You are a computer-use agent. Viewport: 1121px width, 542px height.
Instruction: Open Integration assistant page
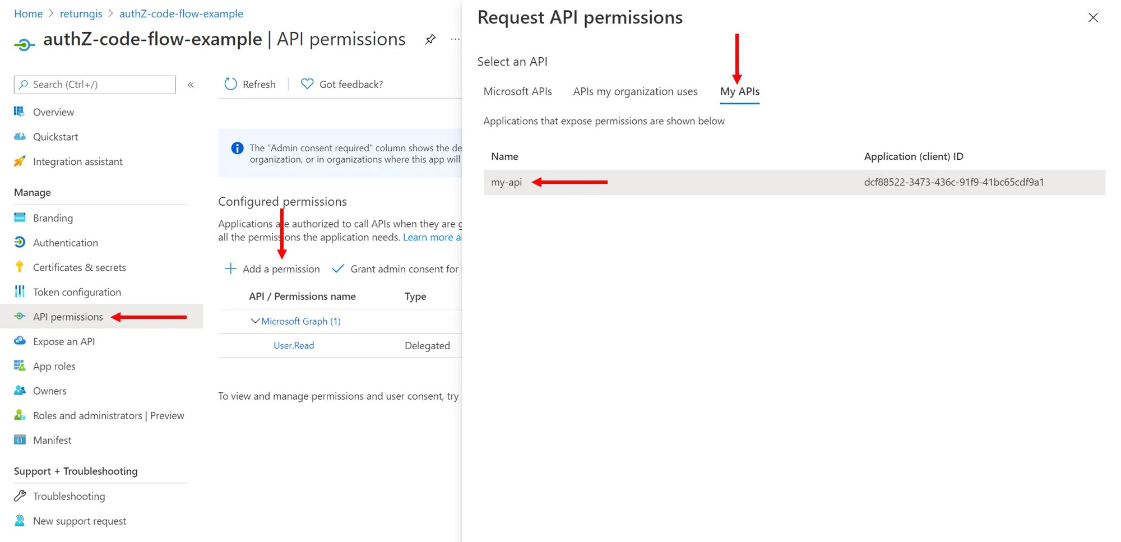tap(78, 161)
